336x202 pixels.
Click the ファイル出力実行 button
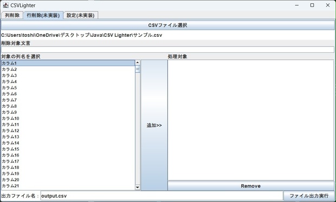click(x=309, y=196)
